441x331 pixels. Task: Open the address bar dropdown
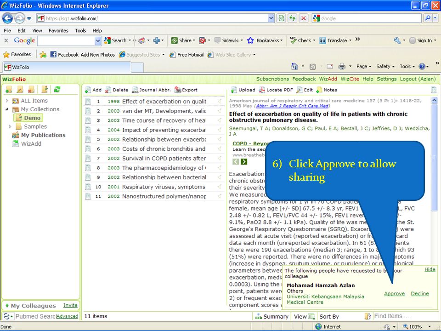coord(271,18)
